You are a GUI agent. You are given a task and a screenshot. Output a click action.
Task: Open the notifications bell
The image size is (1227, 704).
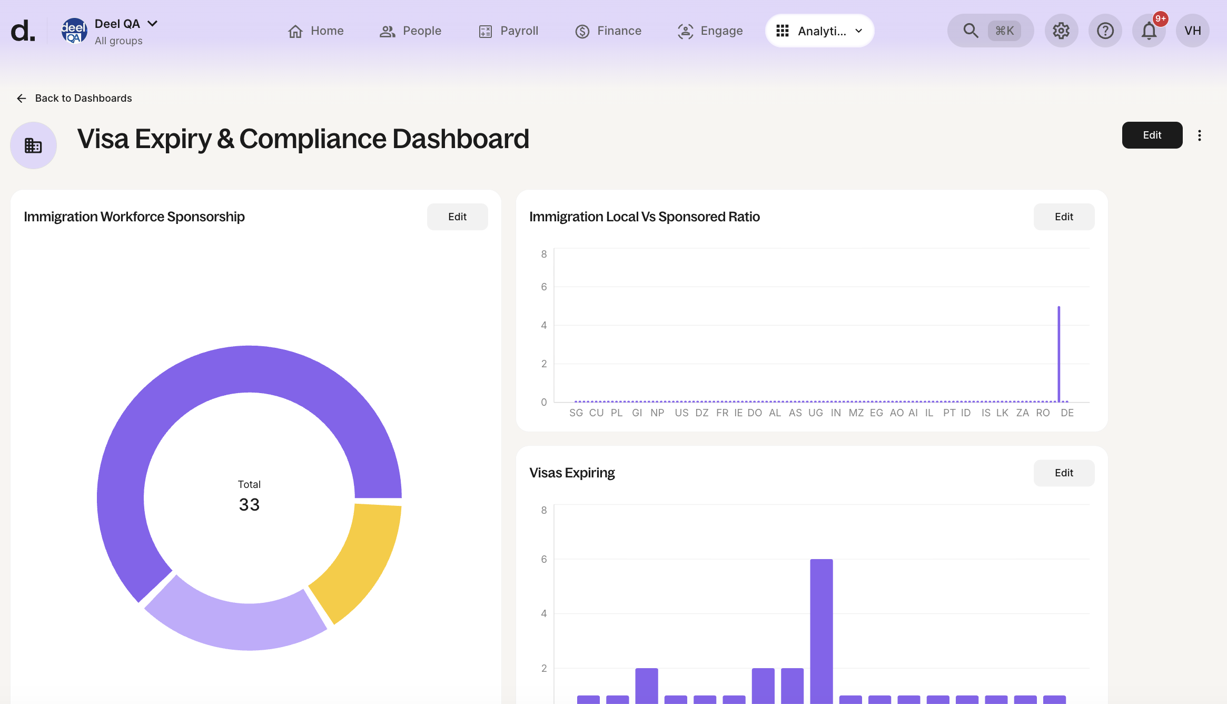point(1149,31)
